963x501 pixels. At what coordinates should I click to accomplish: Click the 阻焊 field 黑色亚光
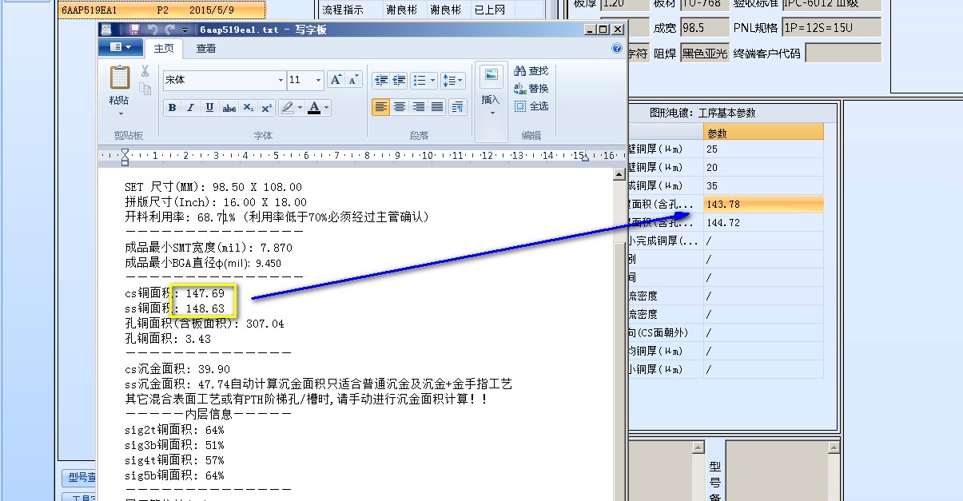point(704,54)
